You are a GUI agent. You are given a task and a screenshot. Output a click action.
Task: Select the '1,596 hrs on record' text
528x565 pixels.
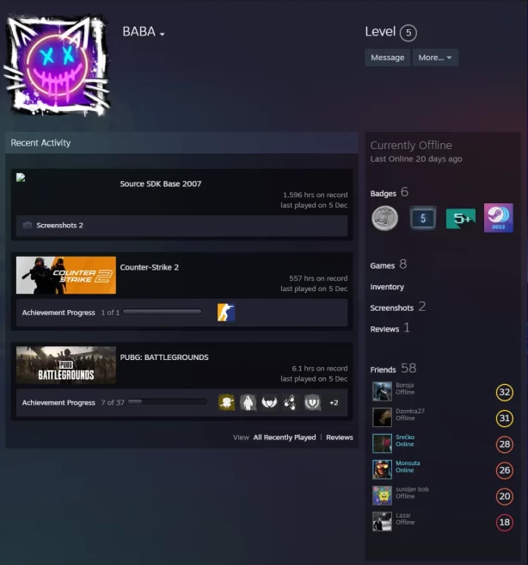315,195
